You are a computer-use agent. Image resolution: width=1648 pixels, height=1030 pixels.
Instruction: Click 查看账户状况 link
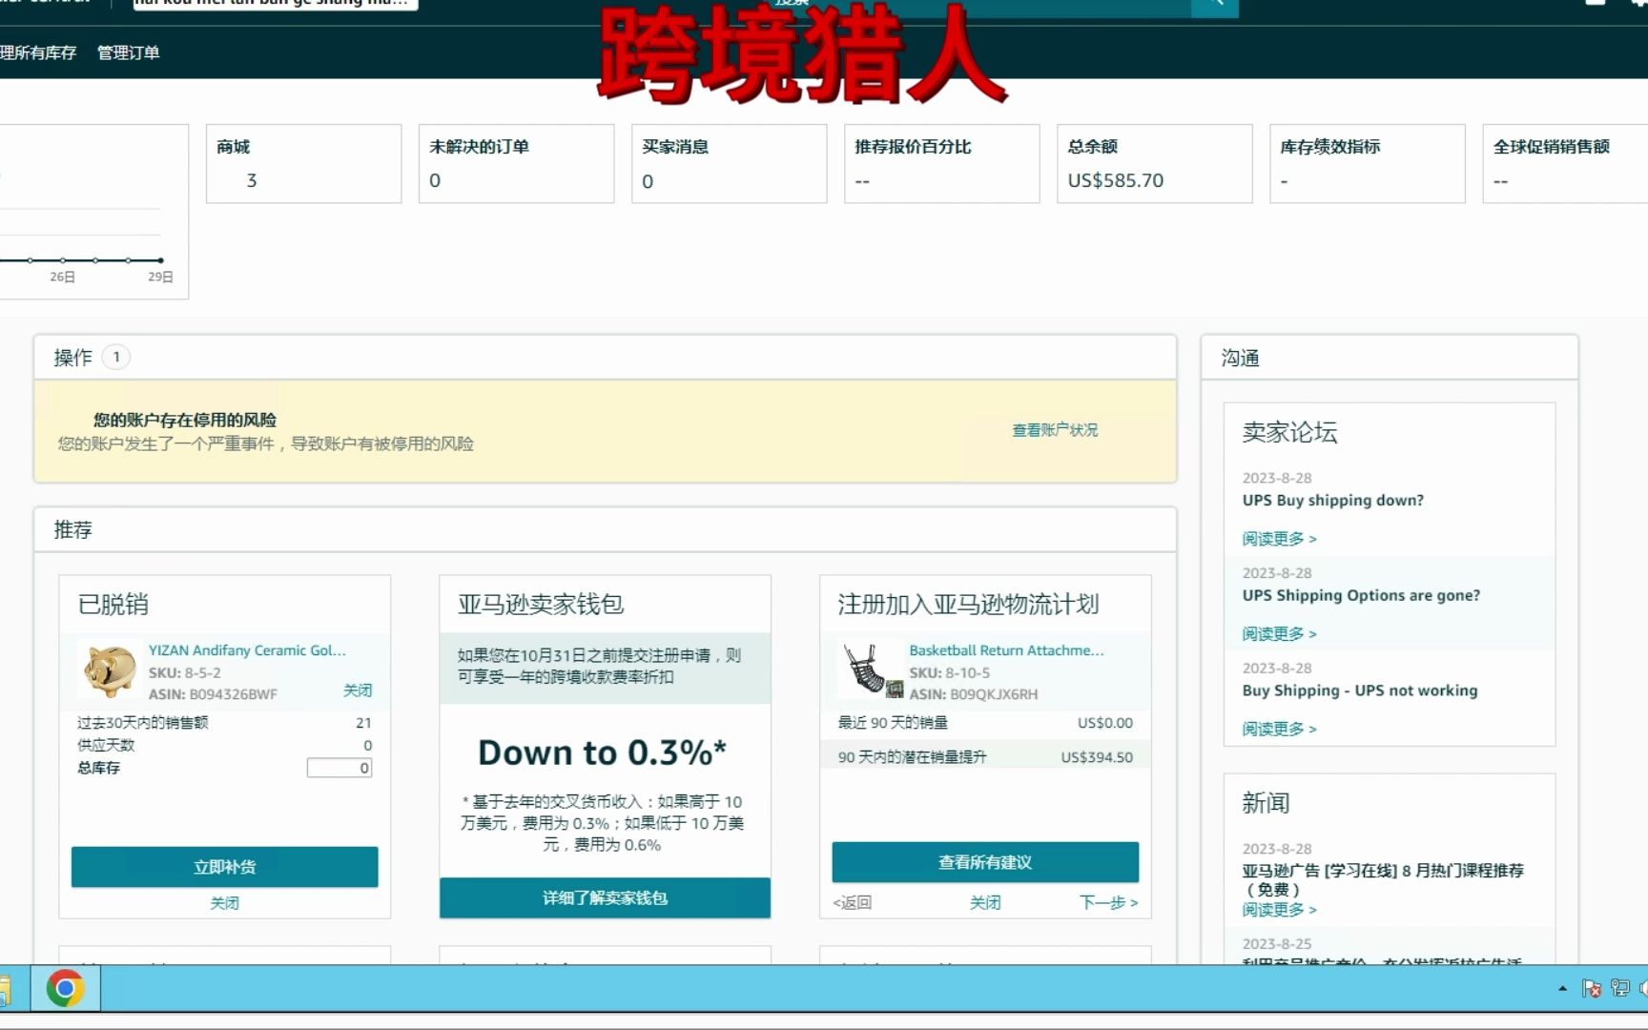click(x=1055, y=430)
